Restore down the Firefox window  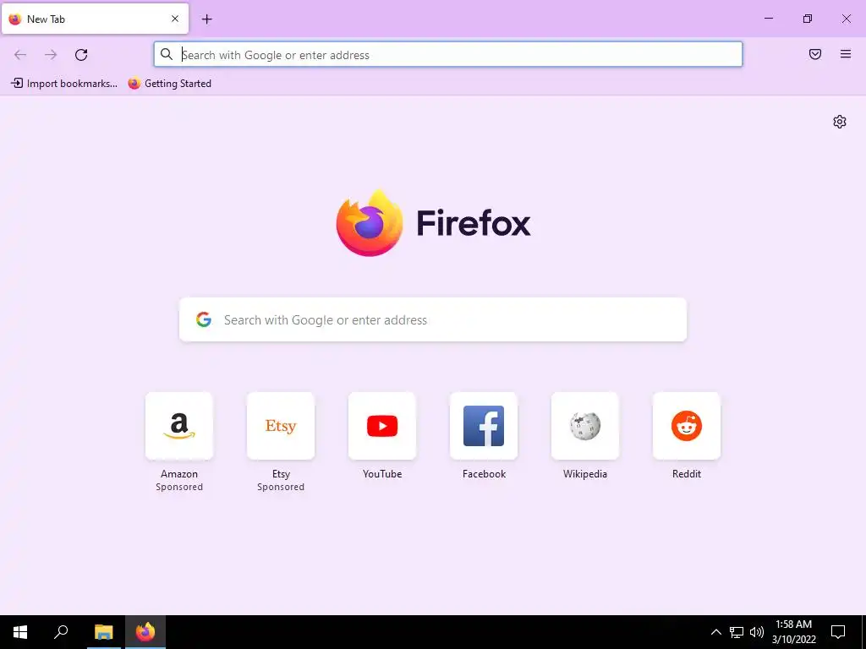pyautogui.click(x=808, y=19)
